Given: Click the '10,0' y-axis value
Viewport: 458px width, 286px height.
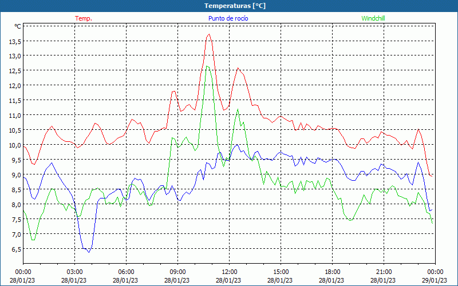Looking at the screenshot, I should tap(15, 145).
